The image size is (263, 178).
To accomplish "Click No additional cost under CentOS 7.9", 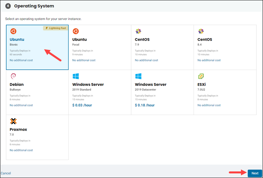I will [146, 60].
